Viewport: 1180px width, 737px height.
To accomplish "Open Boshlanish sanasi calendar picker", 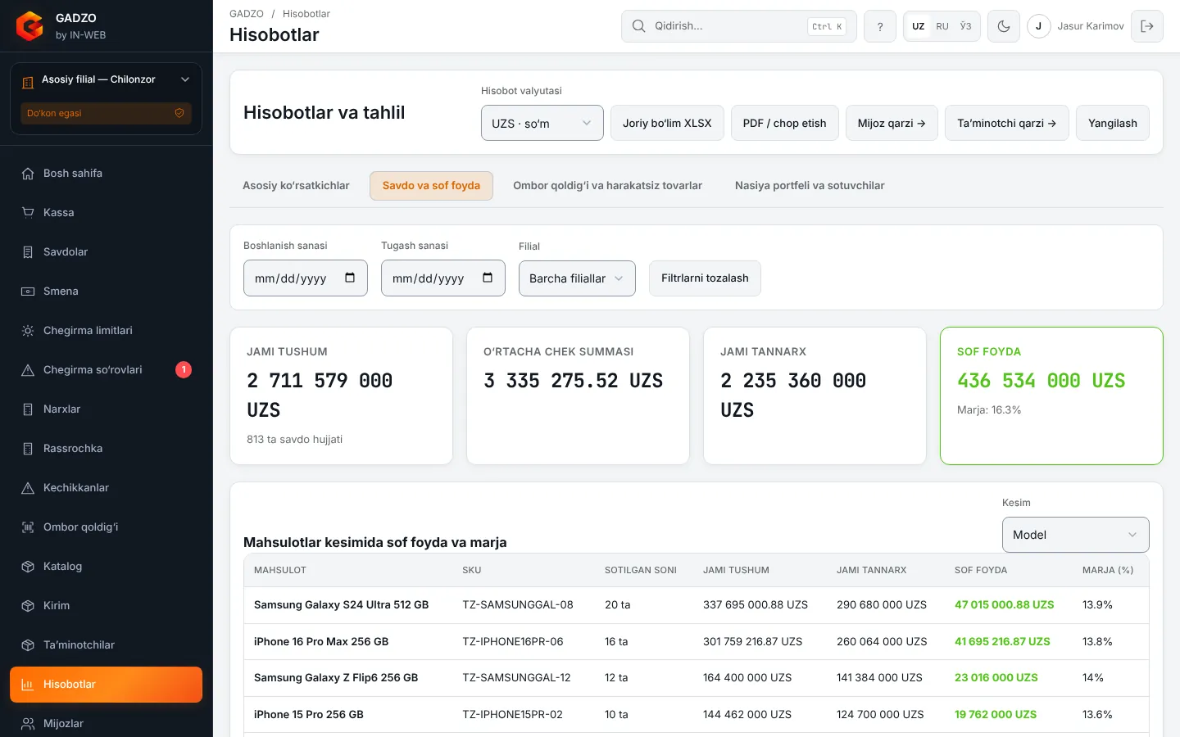I will pos(350,278).
